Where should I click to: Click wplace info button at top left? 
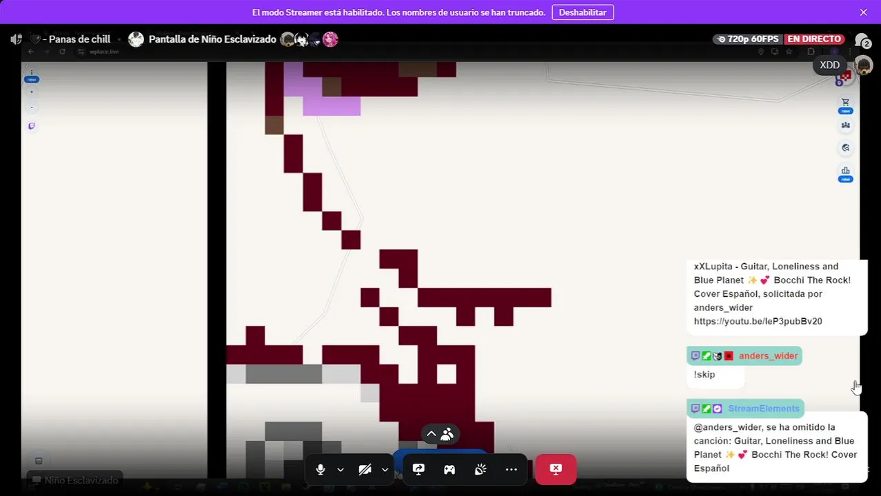(32, 72)
